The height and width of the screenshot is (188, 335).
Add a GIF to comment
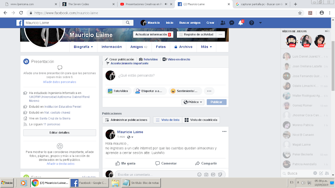[213, 175]
